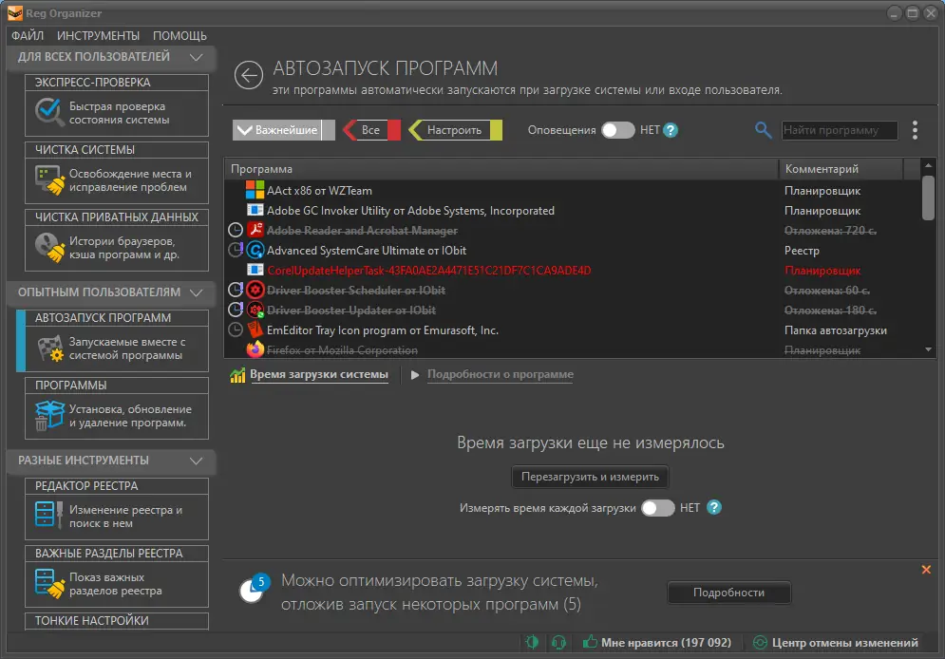This screenshot has width=945, height=659.
Task: Click the Быстрая проверка checkmark icon
Action: [x=47, y=112]
